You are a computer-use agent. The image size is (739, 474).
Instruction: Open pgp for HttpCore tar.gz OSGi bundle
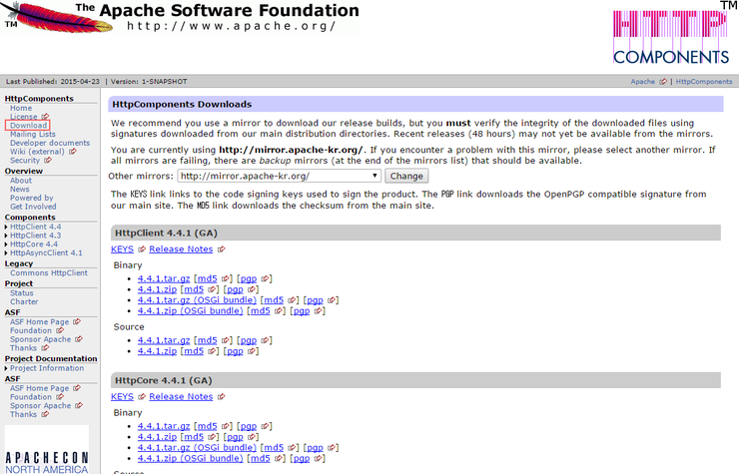(x=316, y=448)
